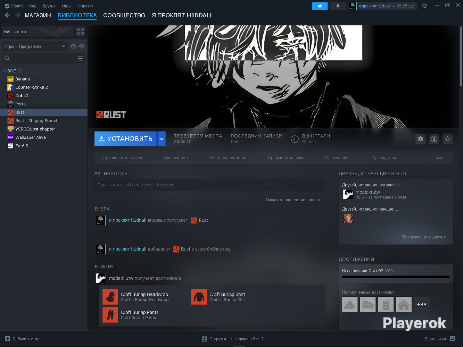Go forward with the right arrow

pyautogui.click(x=17, y=15)
